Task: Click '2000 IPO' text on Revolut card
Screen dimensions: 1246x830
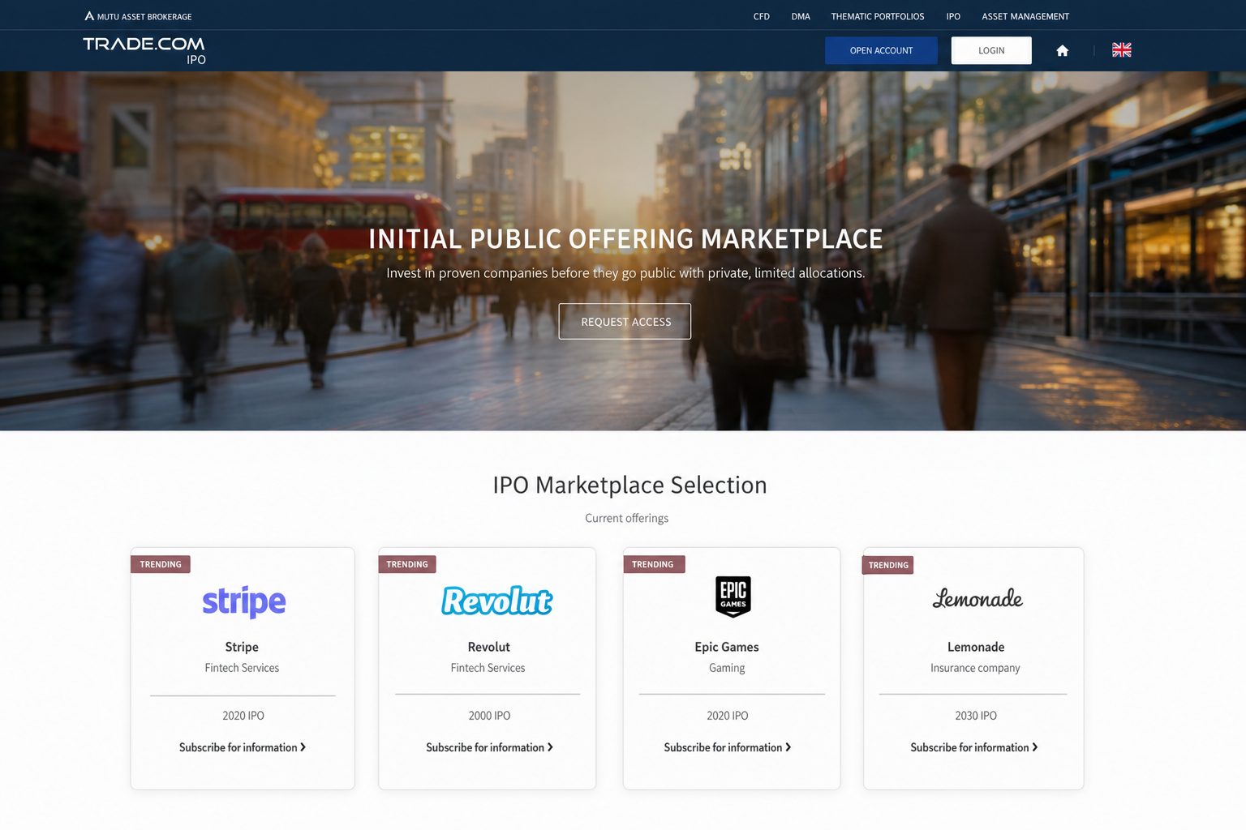Action: 489,716
